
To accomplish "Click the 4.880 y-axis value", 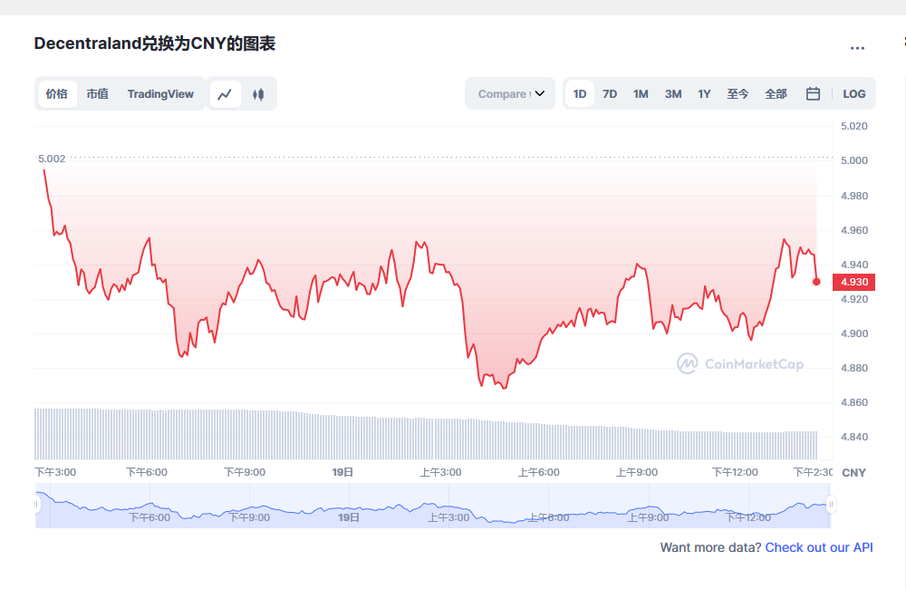I will click(854, 368).
